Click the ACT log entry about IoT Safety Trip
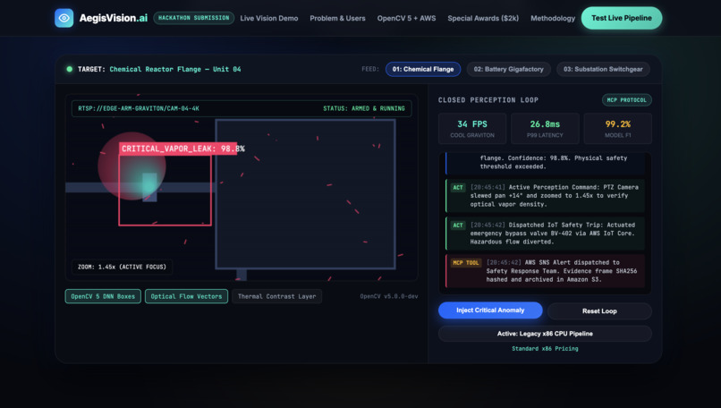Viewport: 721px width, 408px height. coord(545,234)
